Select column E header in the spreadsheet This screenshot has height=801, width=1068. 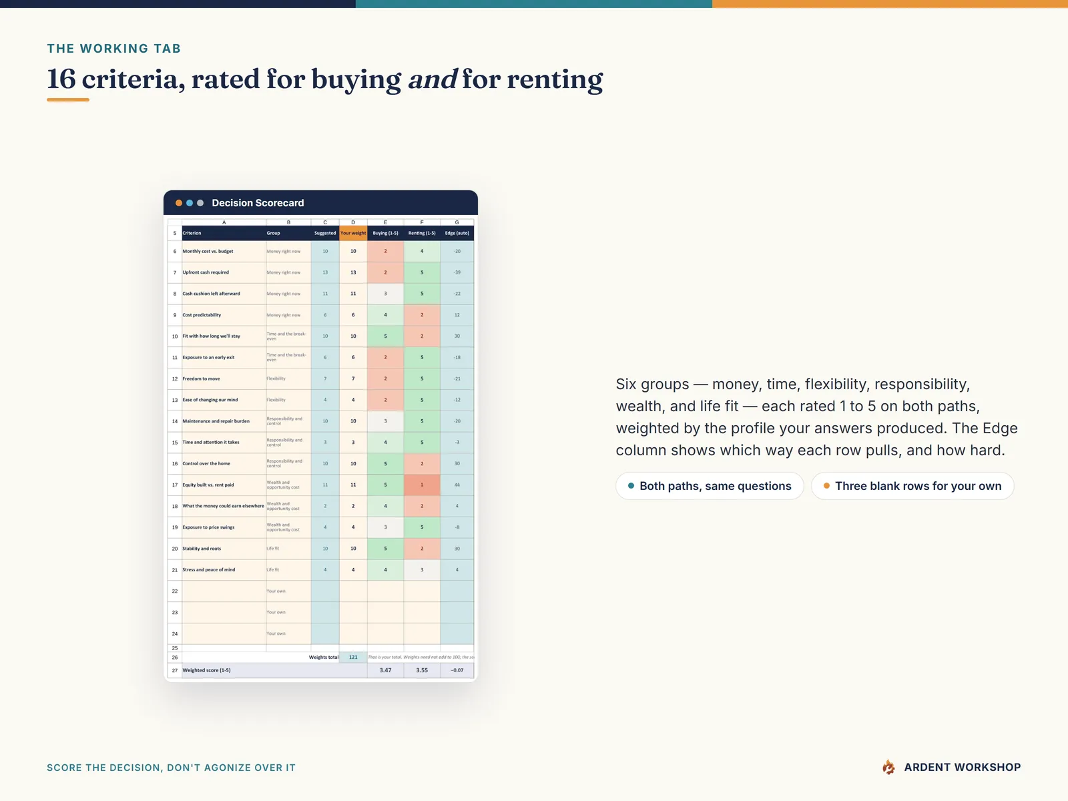click(385, 222)
